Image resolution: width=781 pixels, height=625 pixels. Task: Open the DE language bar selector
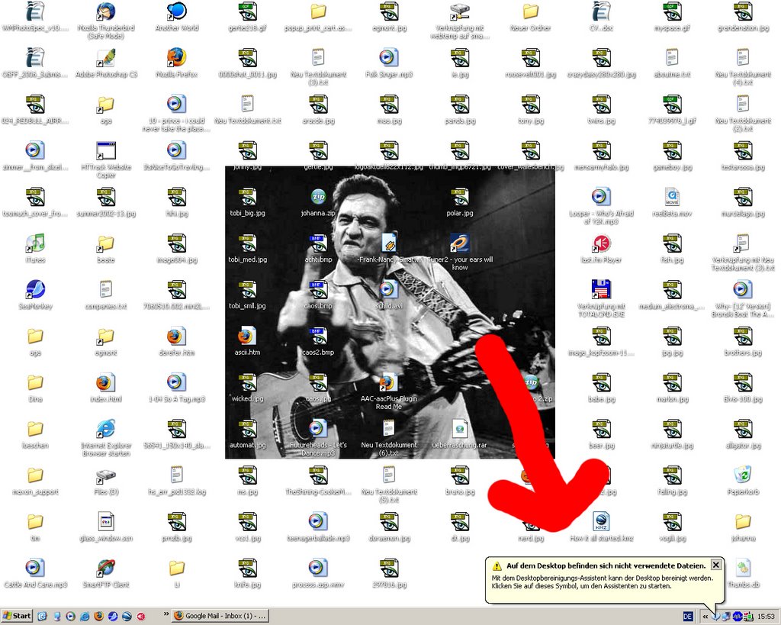687,616
